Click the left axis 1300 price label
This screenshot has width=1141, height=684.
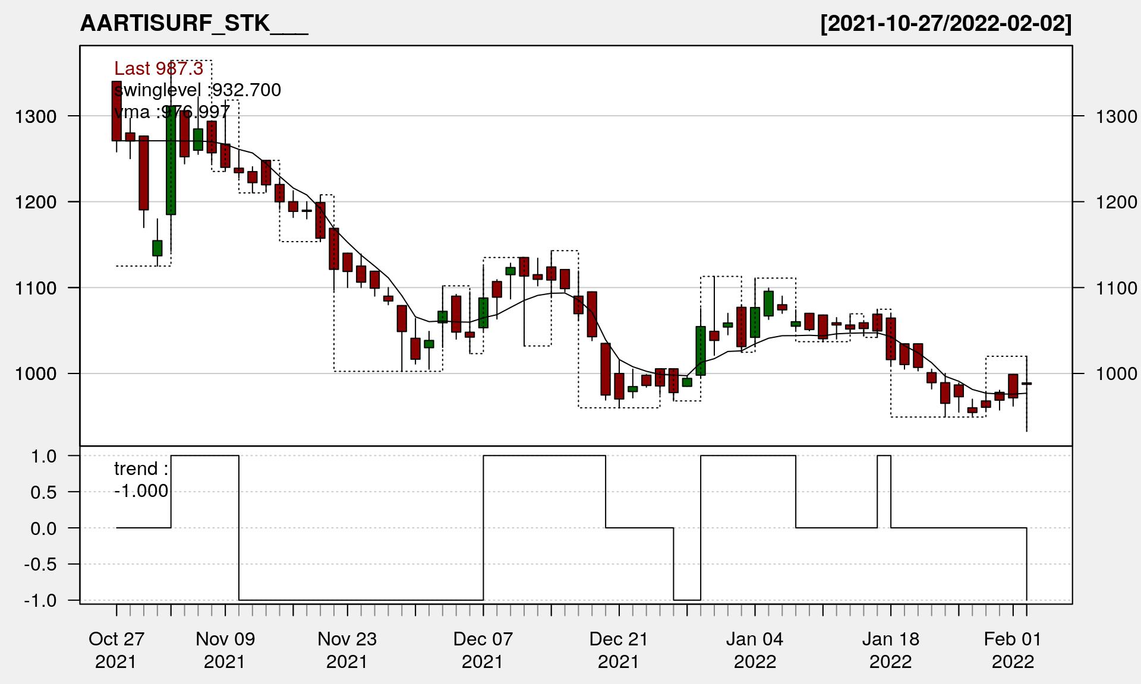36,116
